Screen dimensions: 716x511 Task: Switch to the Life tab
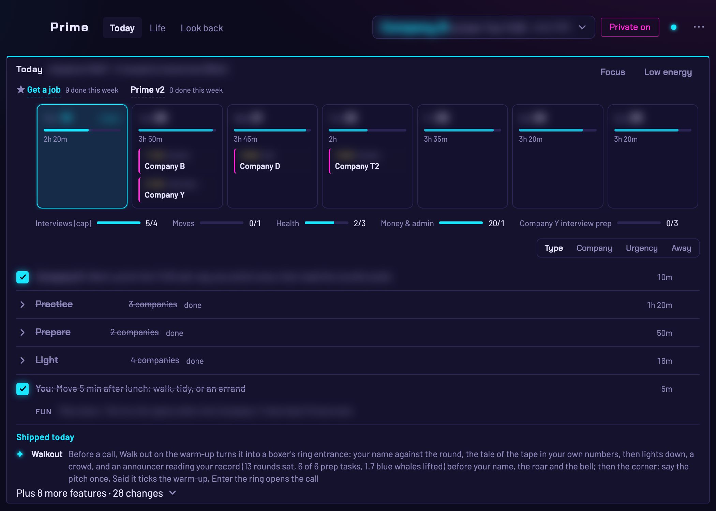[158, 28]
